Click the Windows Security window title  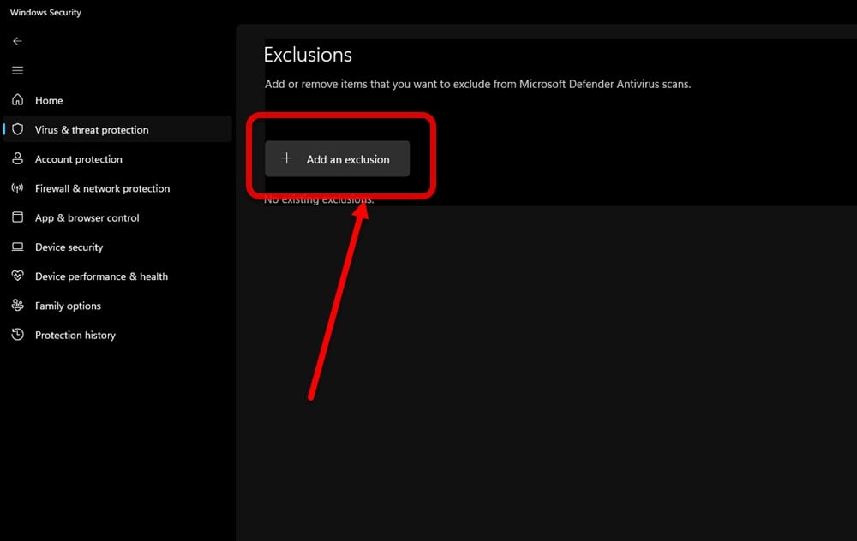45,12
